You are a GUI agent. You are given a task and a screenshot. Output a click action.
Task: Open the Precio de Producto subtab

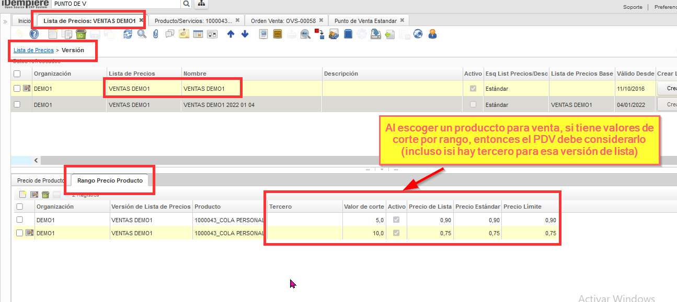[41, 180]
